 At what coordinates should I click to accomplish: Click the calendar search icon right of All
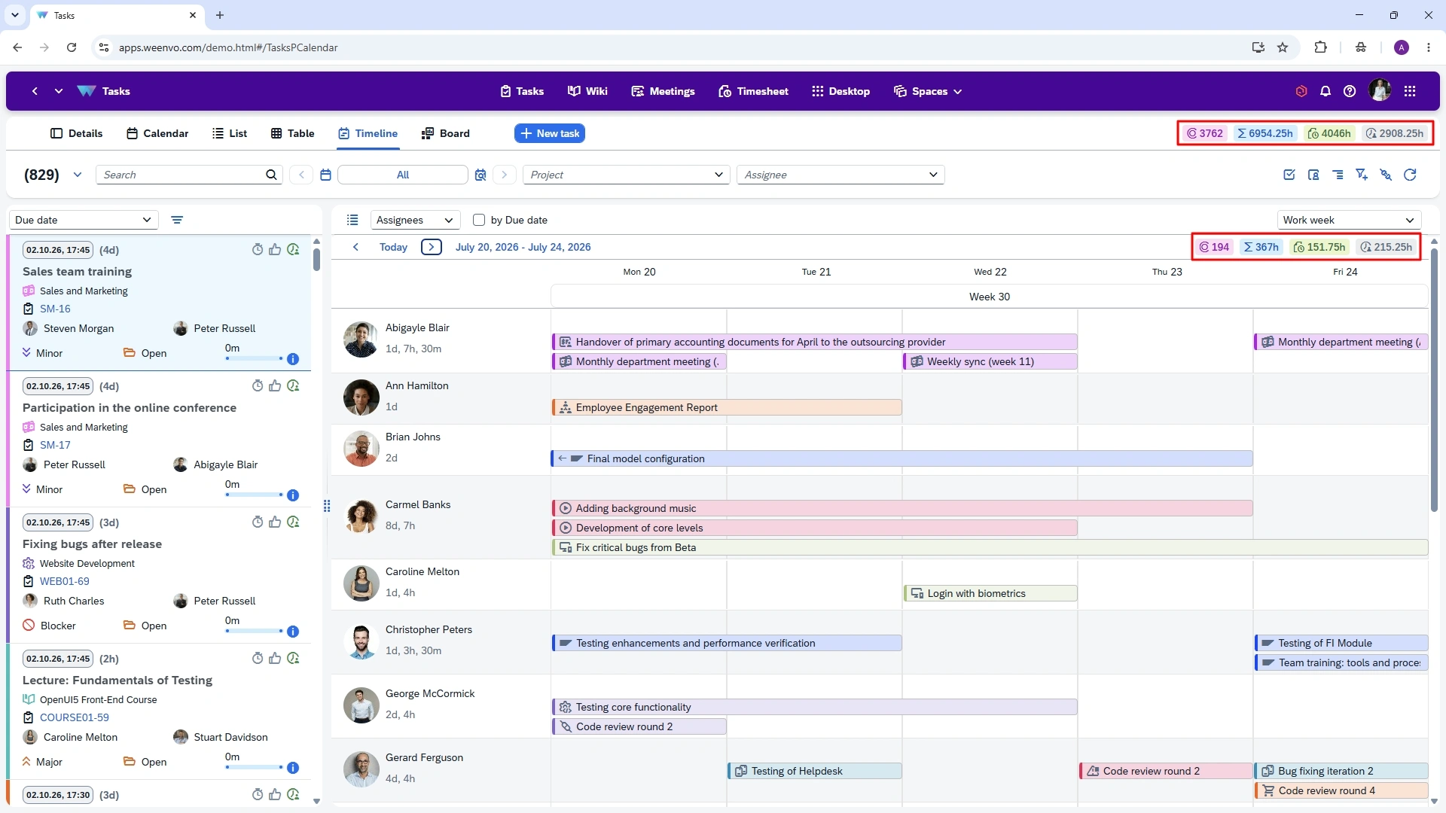coord(480,175)
